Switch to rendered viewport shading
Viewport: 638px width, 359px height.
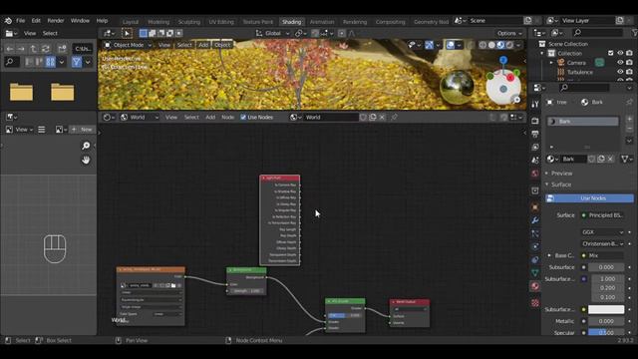tap(509, 45)
